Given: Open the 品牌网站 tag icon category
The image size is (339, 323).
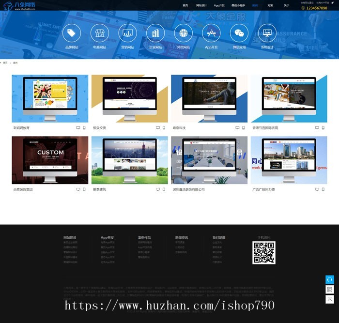Looking at the screenshot, I should 72,33.
